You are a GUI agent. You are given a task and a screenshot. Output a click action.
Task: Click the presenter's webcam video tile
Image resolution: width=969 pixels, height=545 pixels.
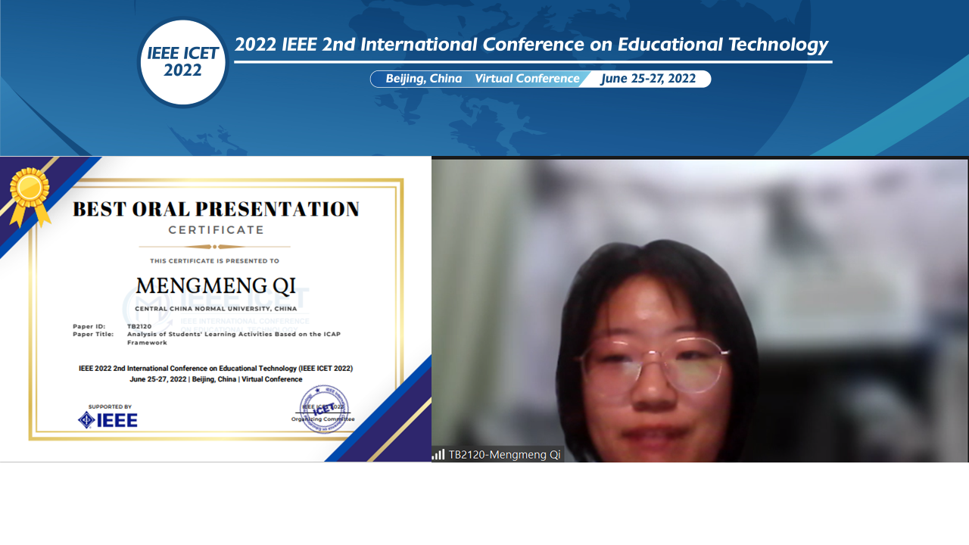(700, 310)
